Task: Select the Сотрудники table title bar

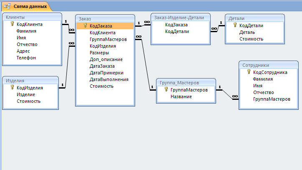Action: (269, 65)
